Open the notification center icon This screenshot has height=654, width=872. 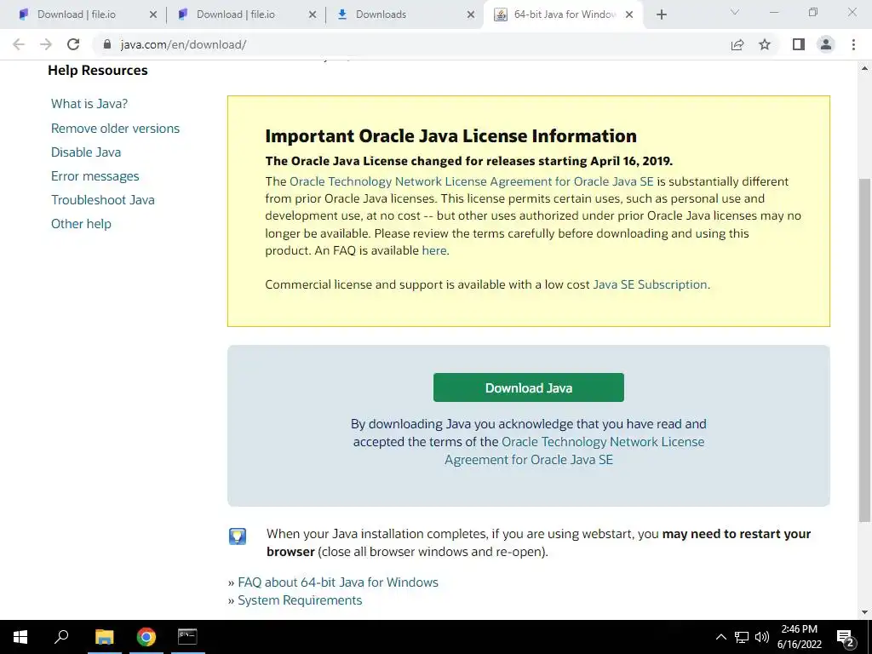click(x=846, y=637)
